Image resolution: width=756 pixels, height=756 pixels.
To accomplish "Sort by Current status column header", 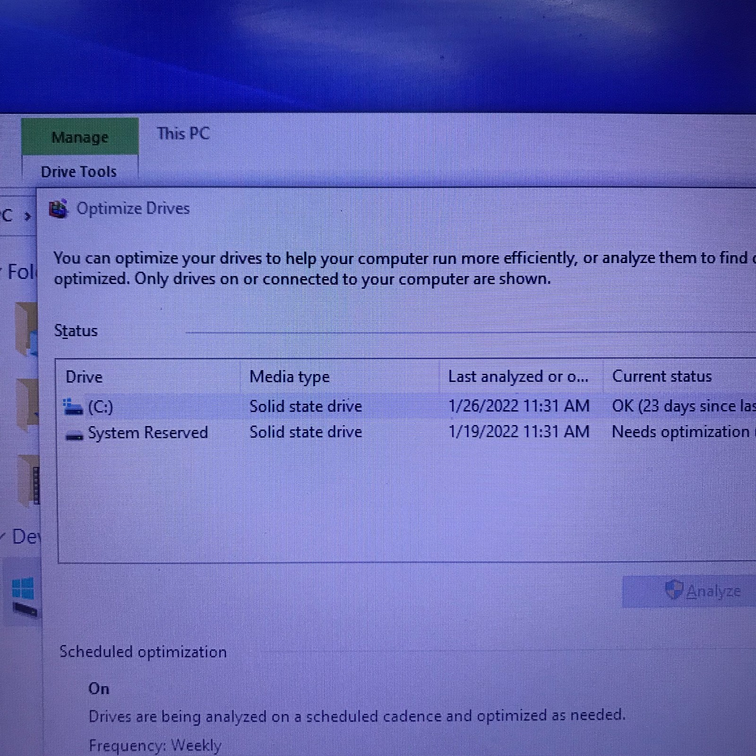I will [x=662, y=376].
